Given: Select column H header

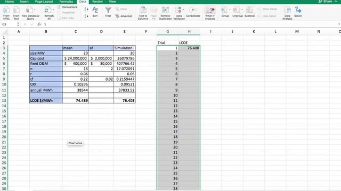Looking at the screenshot, I should 189,32.
